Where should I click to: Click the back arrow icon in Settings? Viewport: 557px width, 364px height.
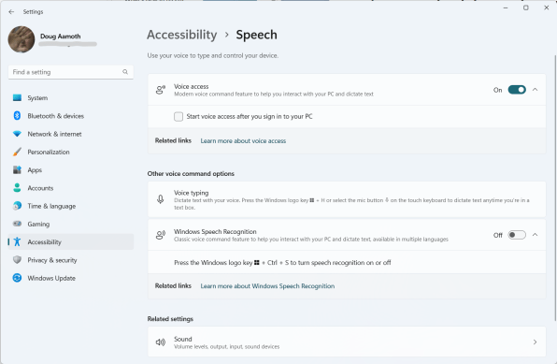point(11,12)
